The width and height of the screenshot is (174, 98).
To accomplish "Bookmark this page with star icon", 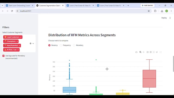I will tap(149, 11).
